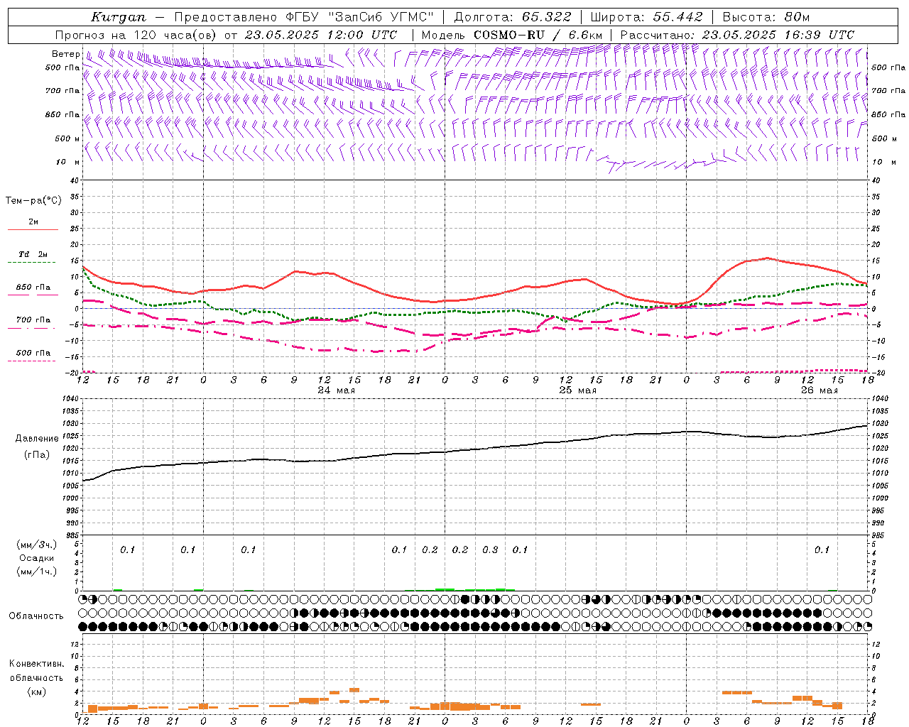Click the Ветер panel label

66,54
